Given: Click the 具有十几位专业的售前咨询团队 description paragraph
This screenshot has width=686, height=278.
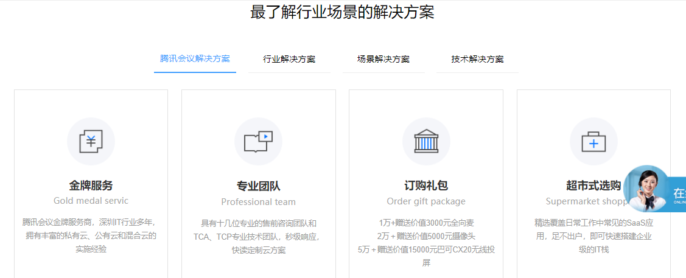Looking at the screenshot, I should [x=259, y=237].
